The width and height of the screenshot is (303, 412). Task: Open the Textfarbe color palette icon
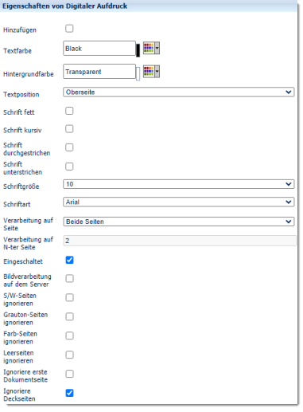point(151,49)
